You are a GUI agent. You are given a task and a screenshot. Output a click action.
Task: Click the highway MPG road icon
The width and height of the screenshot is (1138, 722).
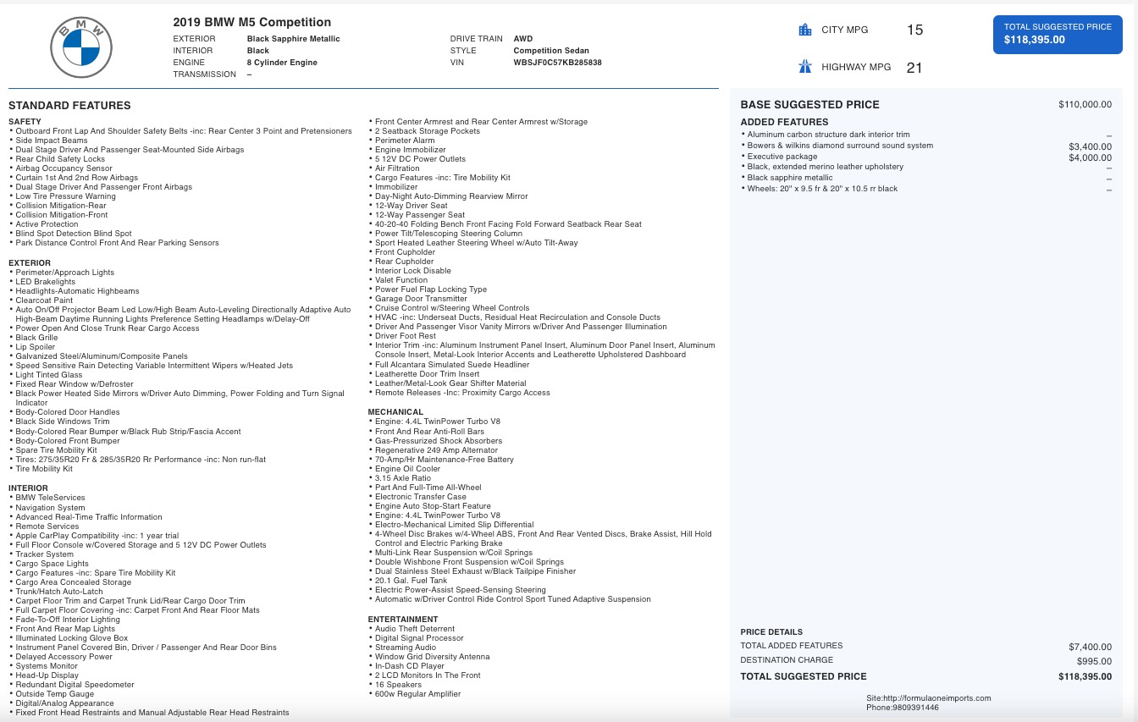coord(805,67)
